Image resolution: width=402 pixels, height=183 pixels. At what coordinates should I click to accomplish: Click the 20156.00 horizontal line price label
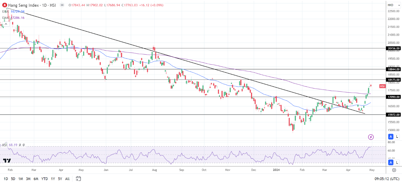(394, 48)
